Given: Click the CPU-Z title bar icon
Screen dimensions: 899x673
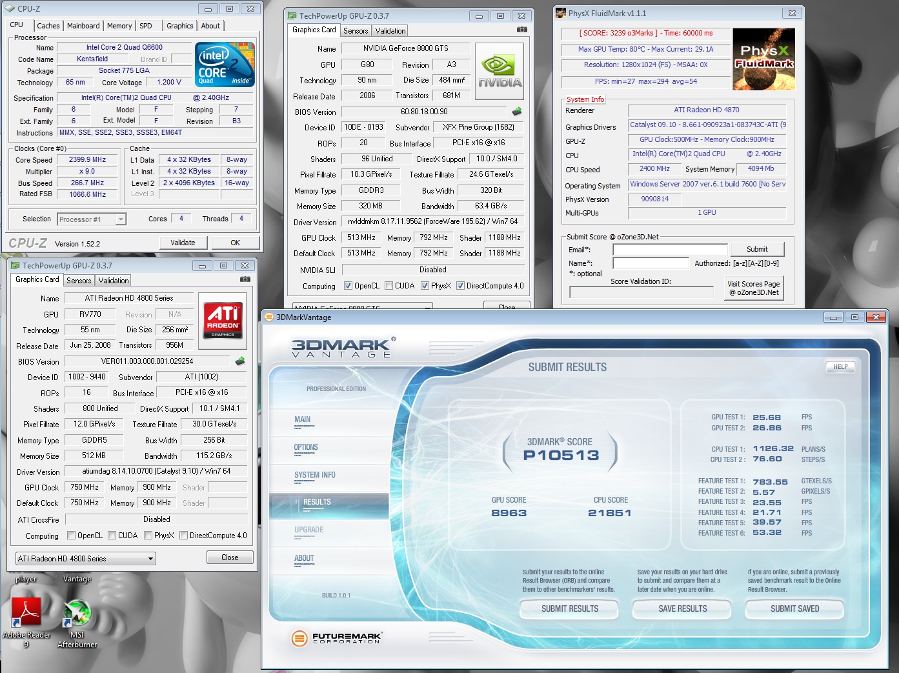Looking at the screenshot, I should [11, 8].
